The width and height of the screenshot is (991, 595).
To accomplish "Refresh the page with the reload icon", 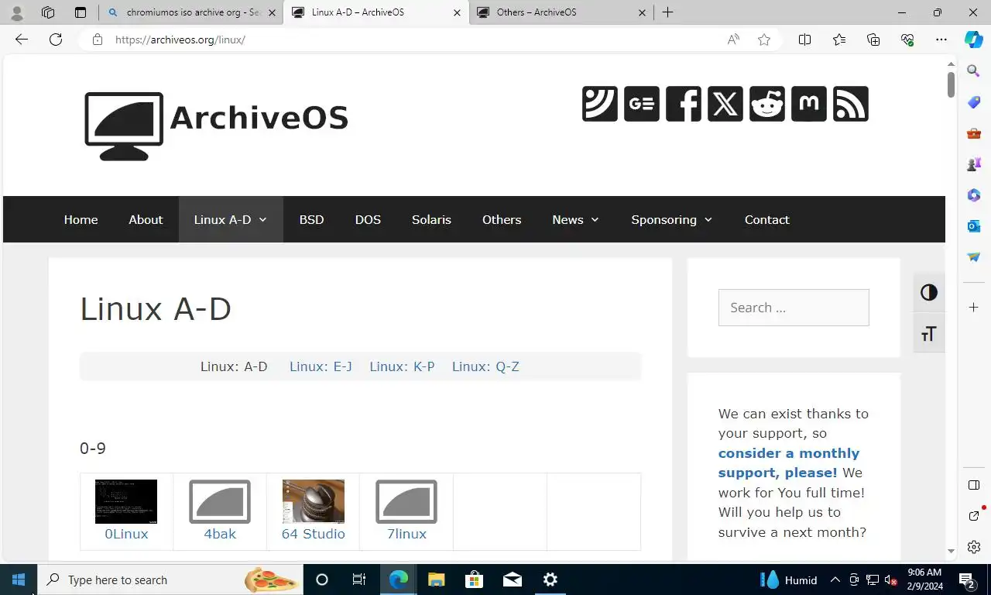I will 56,40.
